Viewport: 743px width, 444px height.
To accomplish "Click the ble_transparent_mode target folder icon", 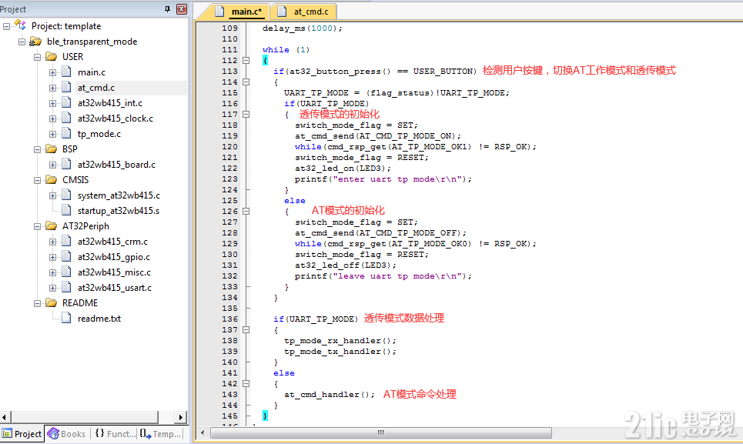I will (x=35, y=42).
